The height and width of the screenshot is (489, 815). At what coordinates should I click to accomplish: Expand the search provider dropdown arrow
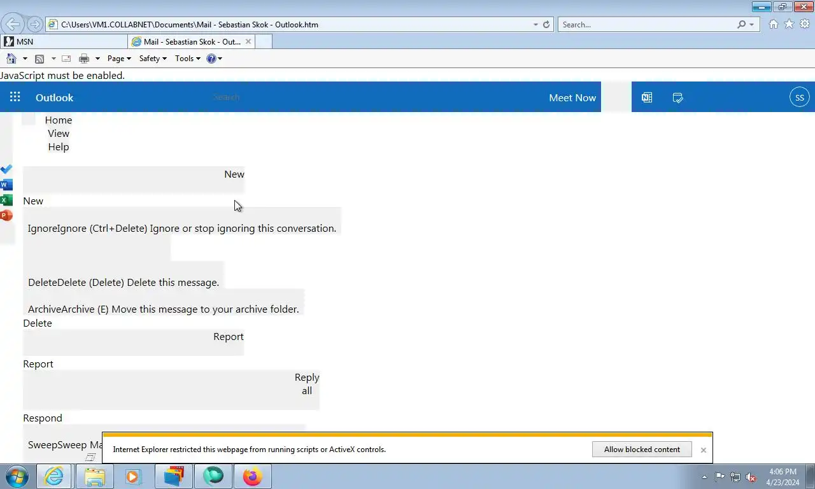point(752,24)
